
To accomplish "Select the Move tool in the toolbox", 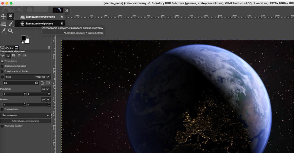I will click(x=3, y=16).
